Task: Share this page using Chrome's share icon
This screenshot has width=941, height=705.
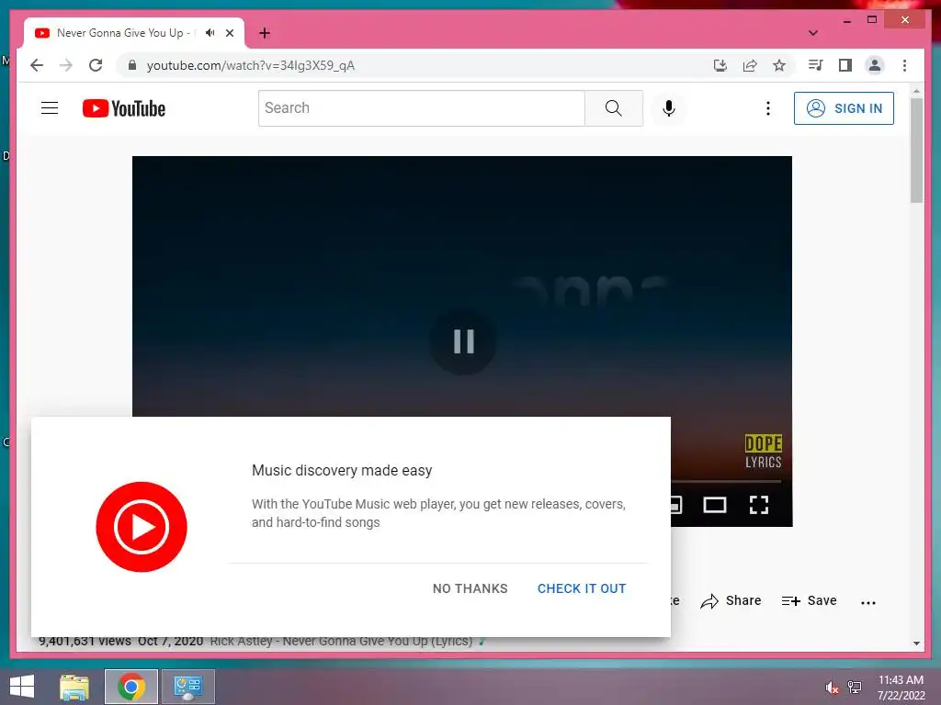Action: click(750, 65)
